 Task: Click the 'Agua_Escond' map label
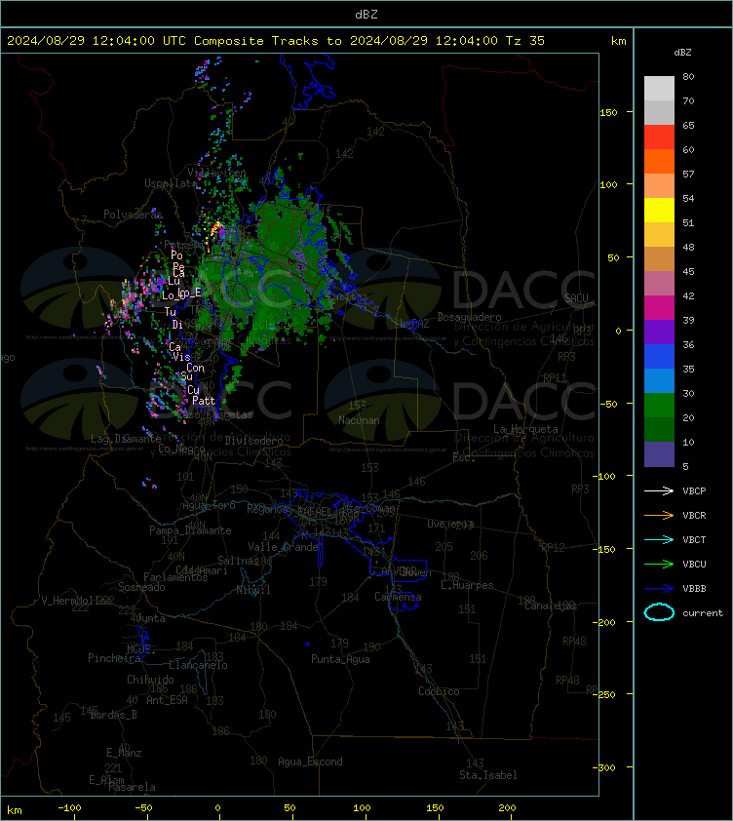310,762
